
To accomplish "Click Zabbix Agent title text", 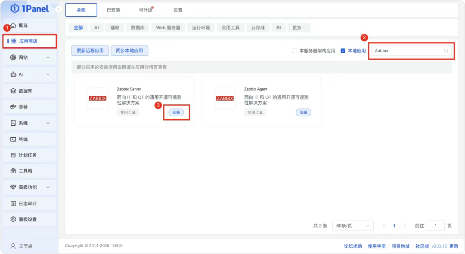I will point(256,89).
